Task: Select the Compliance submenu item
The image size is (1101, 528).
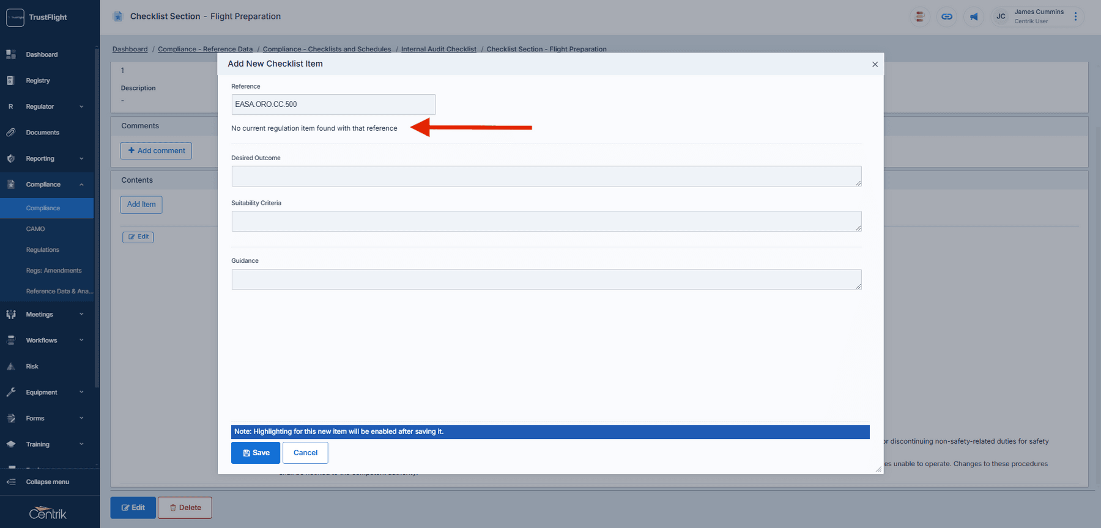Action: [x=46, y=208]
